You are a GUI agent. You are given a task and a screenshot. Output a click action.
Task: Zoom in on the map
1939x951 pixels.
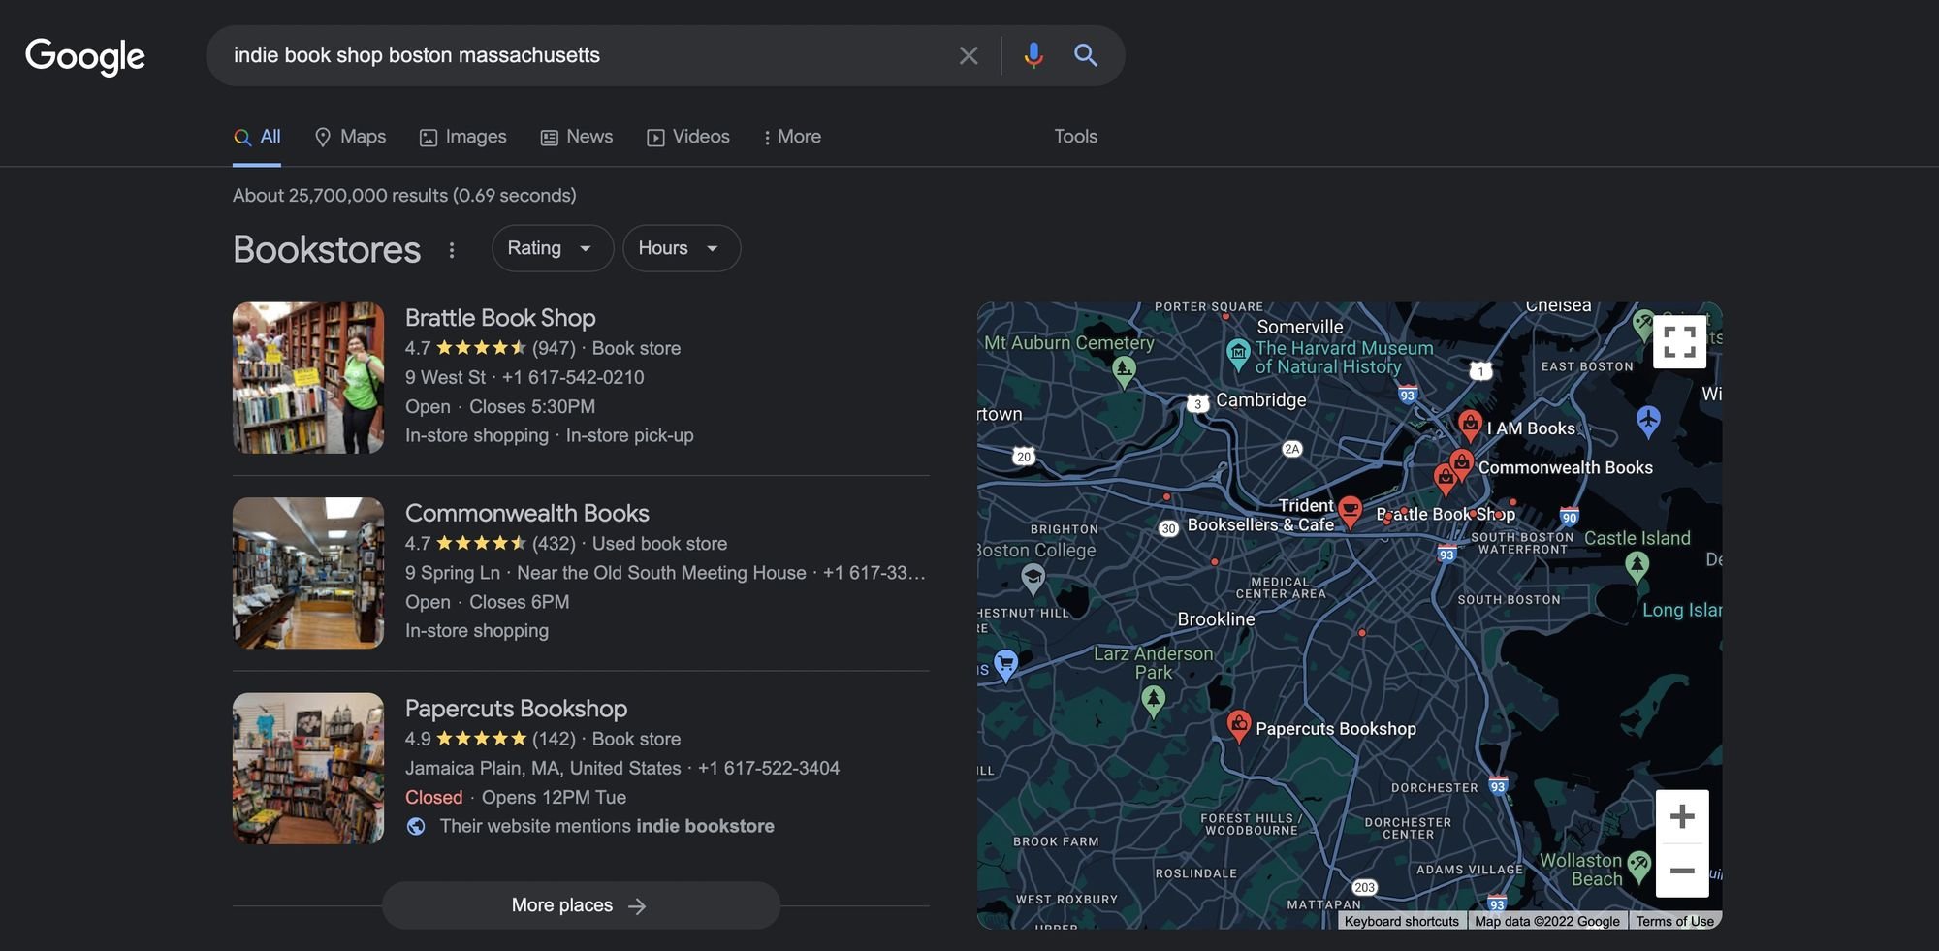click(x=1682, y=816)
